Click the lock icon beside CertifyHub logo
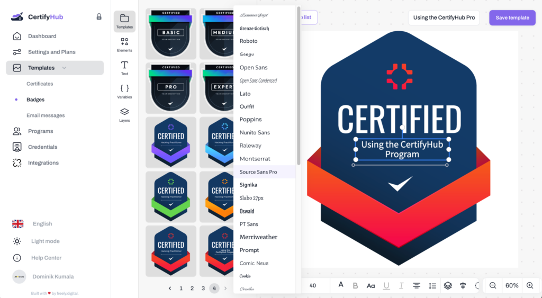Image resolution: width=542 pixels, height=298 pixels. (99, 16)
